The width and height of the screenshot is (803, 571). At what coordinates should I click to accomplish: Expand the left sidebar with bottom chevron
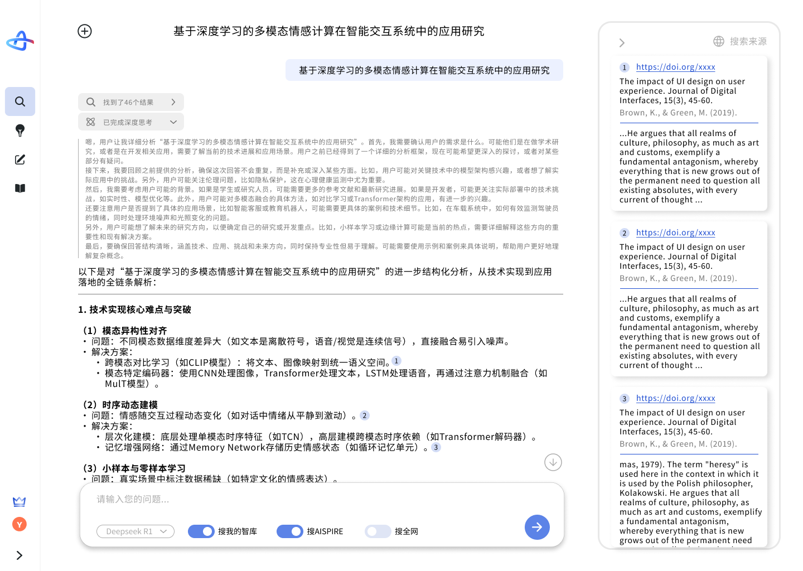20,555
